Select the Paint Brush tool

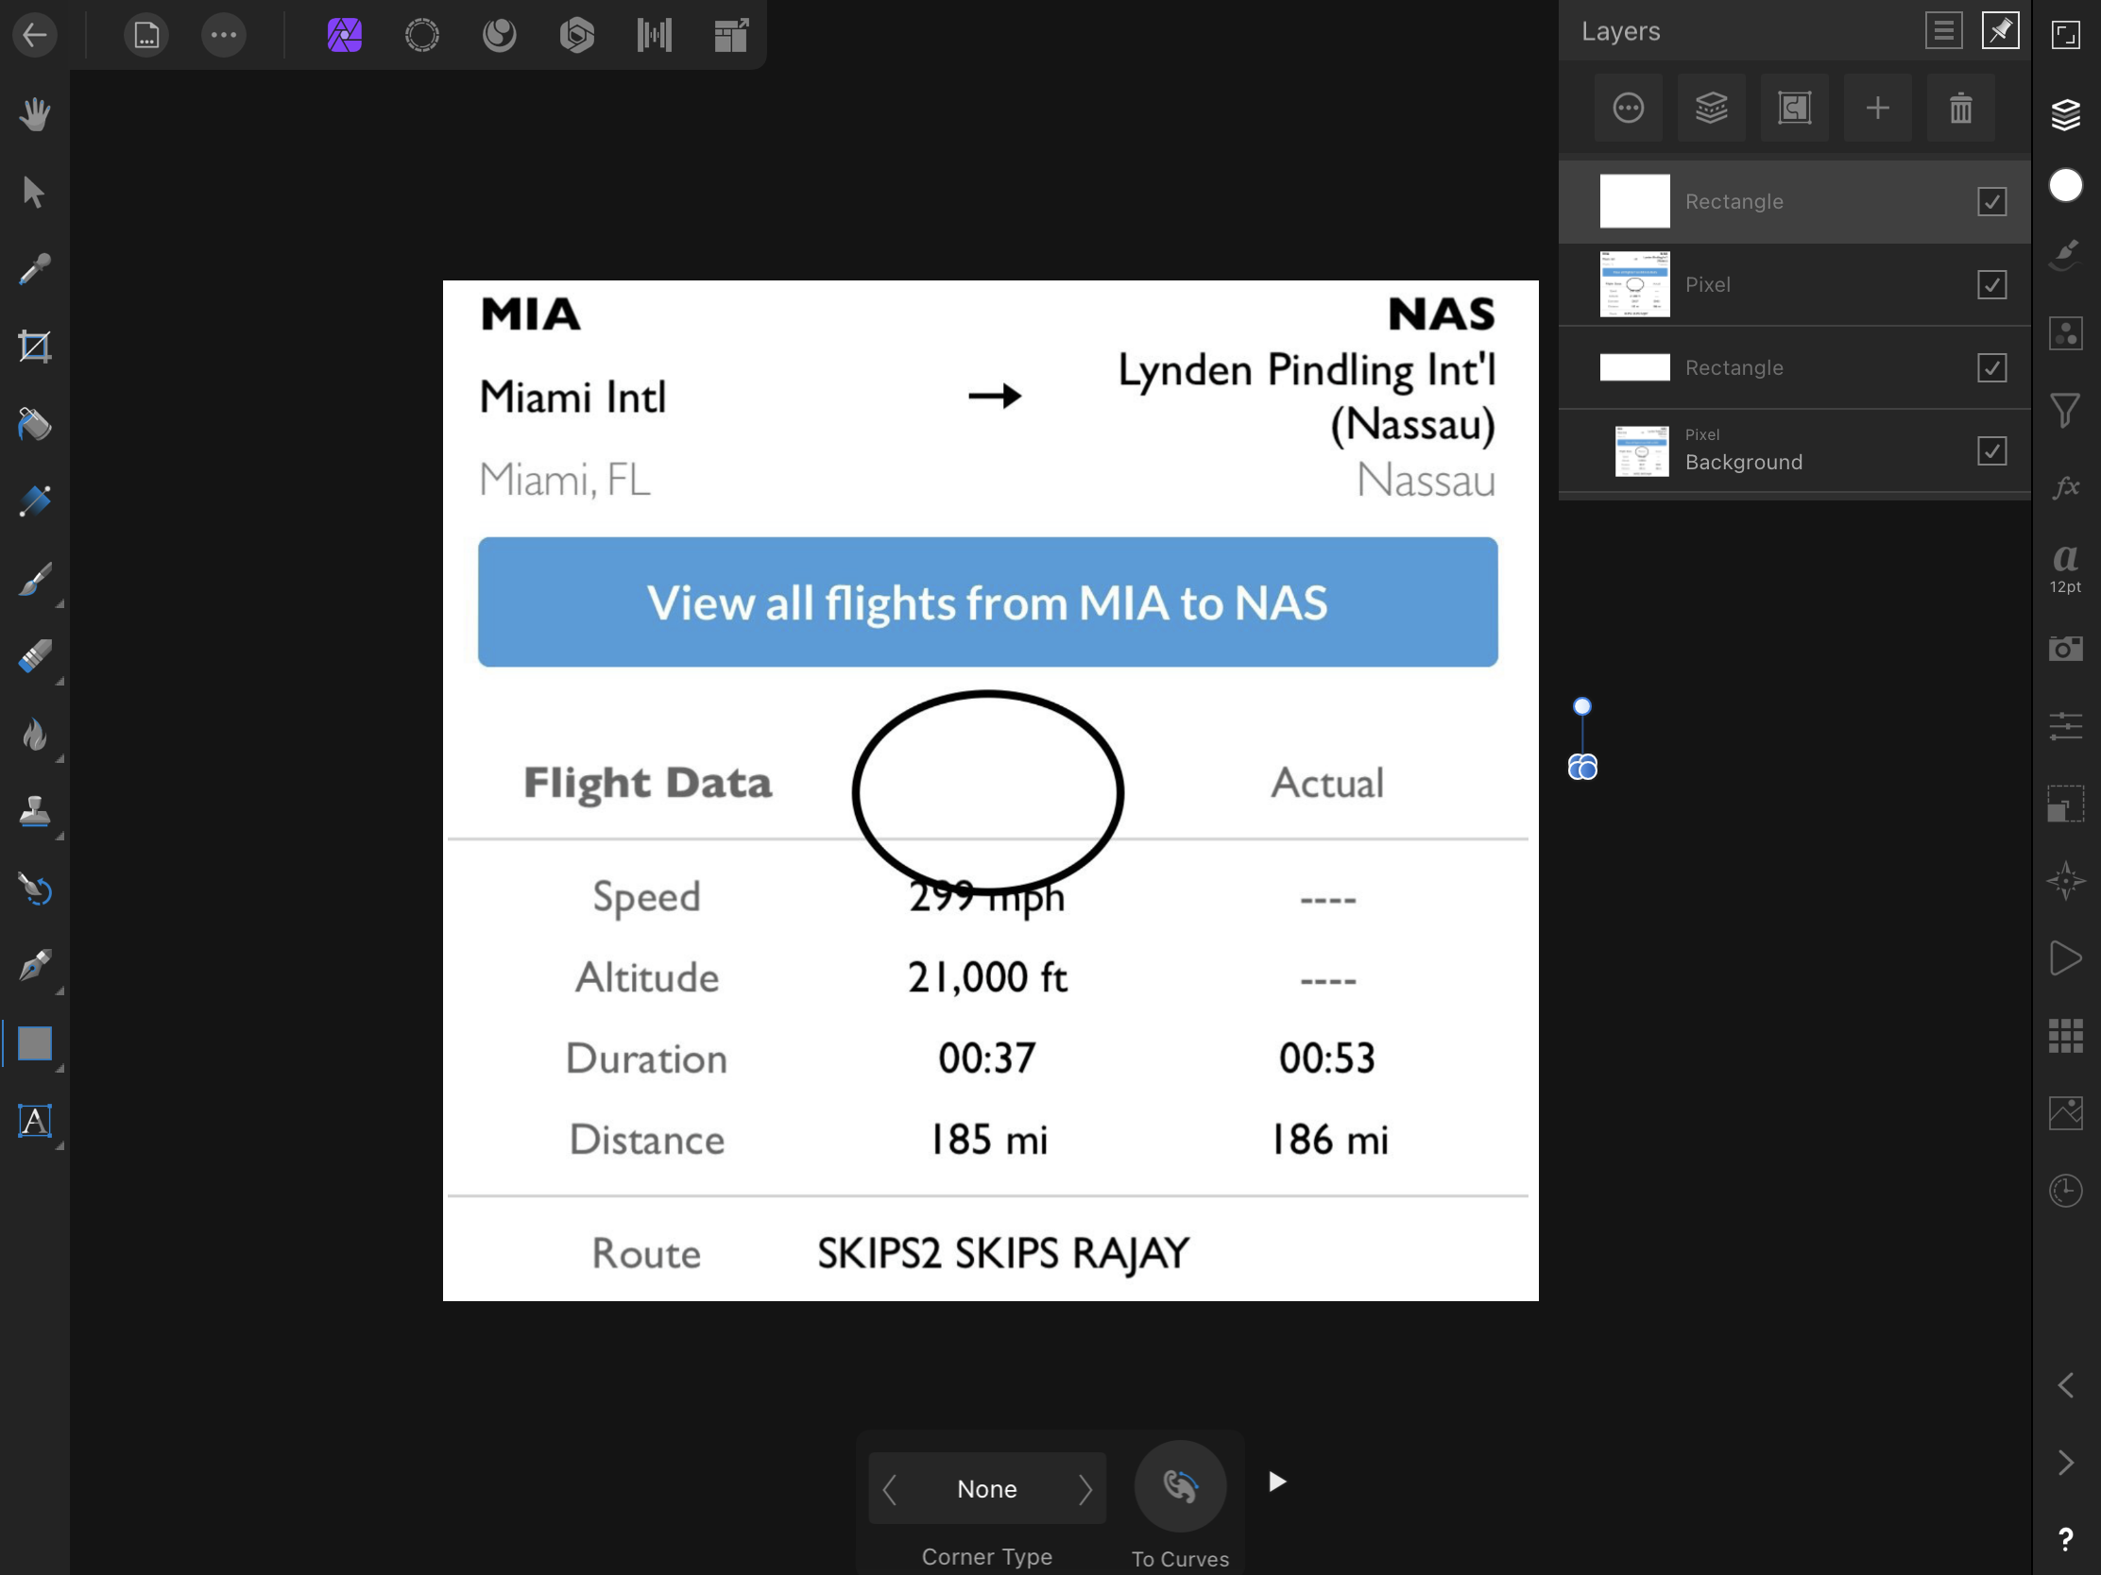pos(35,579)
